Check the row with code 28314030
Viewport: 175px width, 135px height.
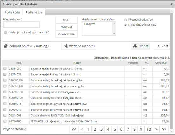(x=5, y=68)
